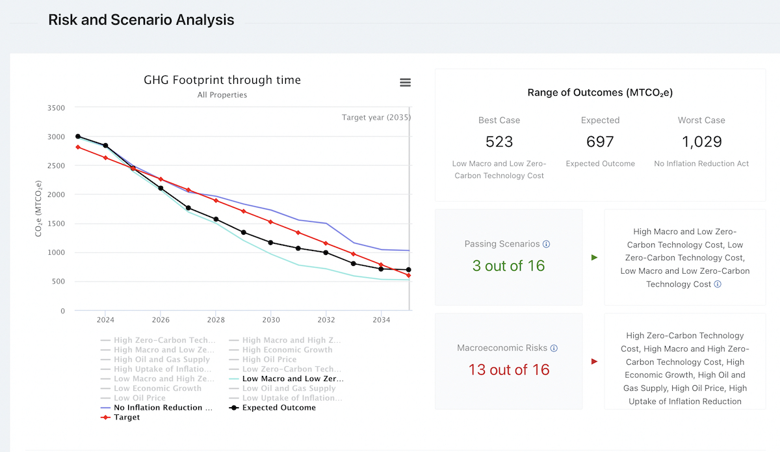Click the Passing Scenarios 3 out of 16 value
The height and width of the screenshot is (452, 780).
[x=508, y=265]
